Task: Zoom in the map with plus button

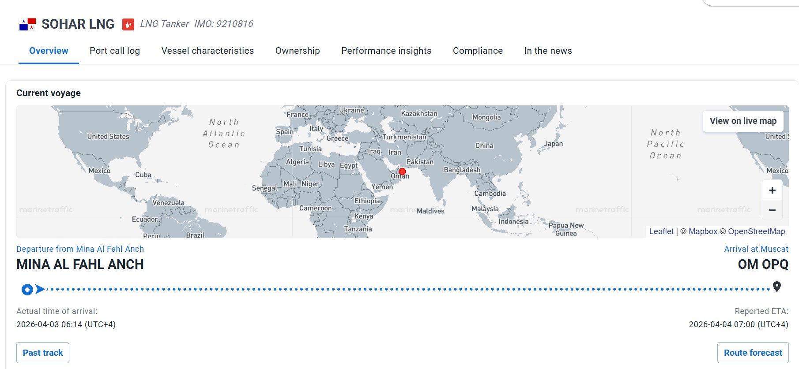Action: [x=772, y=190]
